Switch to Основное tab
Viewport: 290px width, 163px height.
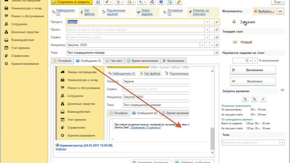63,61
